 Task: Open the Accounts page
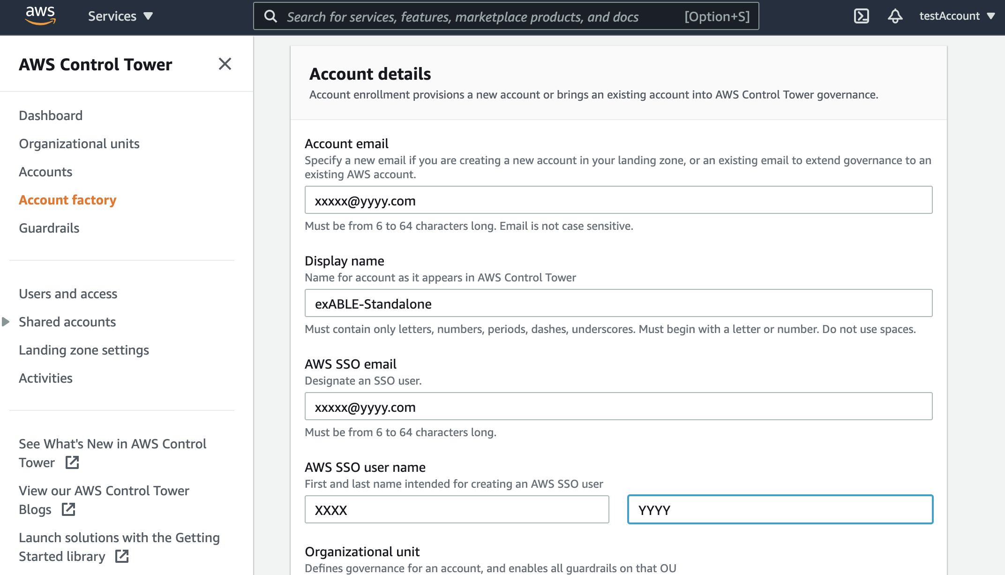45,172
